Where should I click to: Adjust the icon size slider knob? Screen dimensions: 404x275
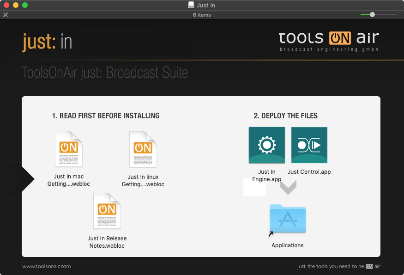(372, 15)
